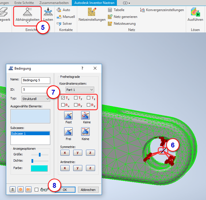Apply Symmetrie in y direction
The height and width of the screenshot is (200, 206).
[78, 153]
